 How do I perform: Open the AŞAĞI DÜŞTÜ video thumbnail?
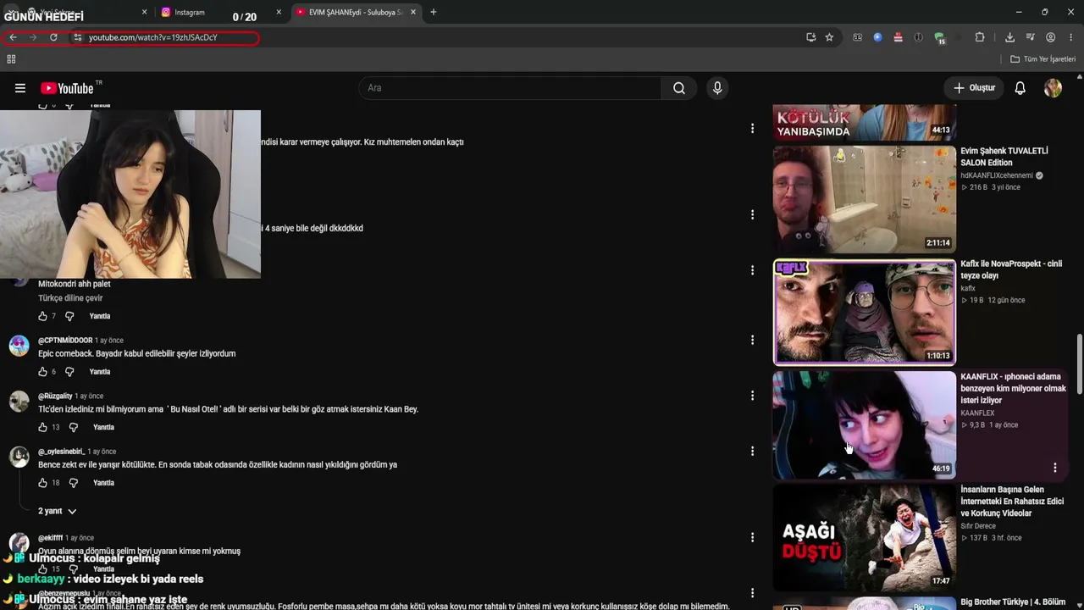[865, 537]
